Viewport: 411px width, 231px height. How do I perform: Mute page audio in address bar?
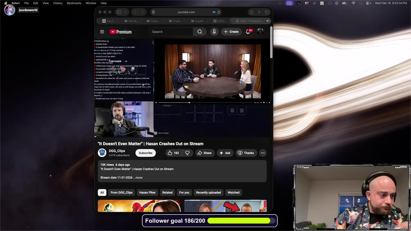[214, 12]
